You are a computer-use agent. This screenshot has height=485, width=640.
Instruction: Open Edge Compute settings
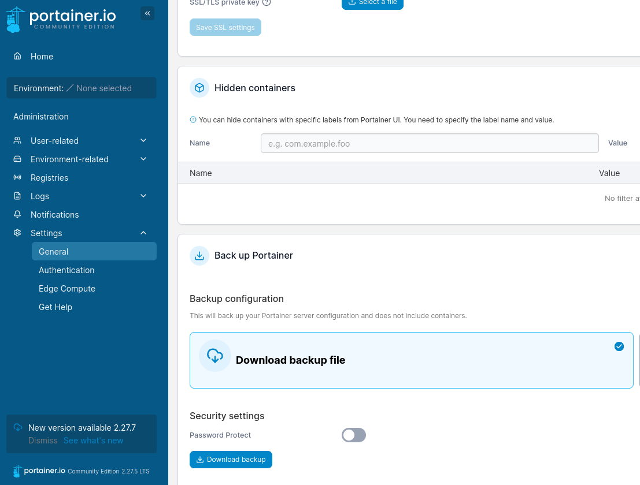tap(67, 289)
